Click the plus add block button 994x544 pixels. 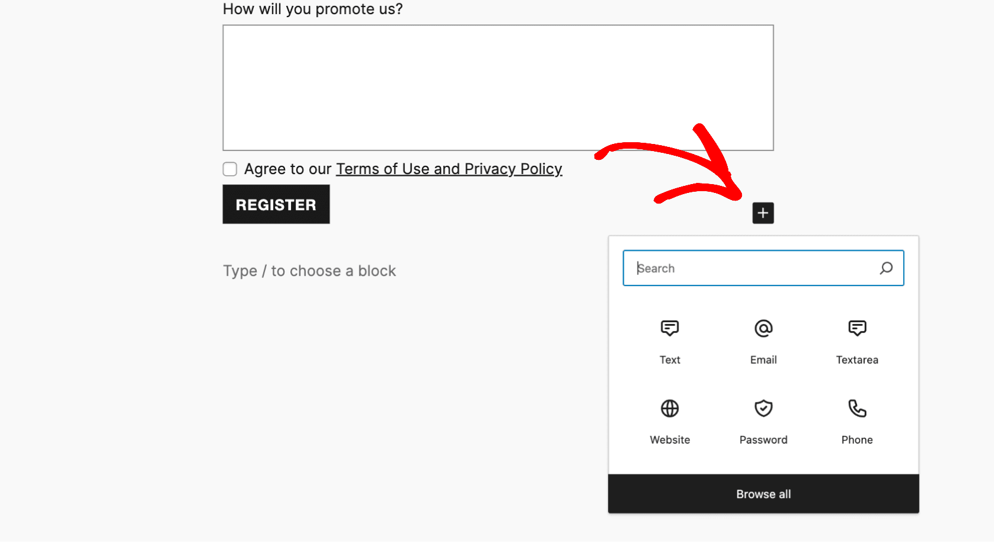(x=763, y=213)
